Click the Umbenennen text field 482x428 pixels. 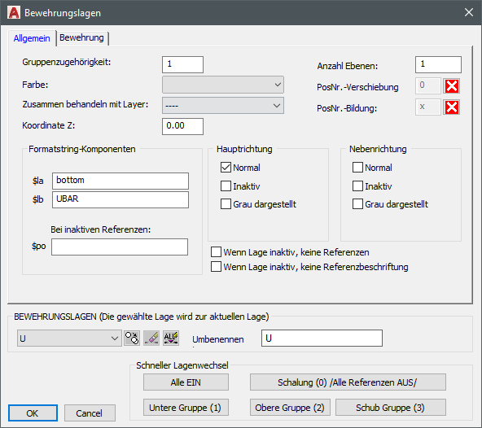[322, 338]
